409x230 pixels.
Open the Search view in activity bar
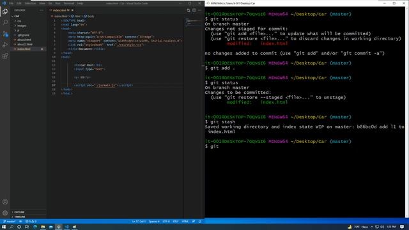tap(5, 22)
